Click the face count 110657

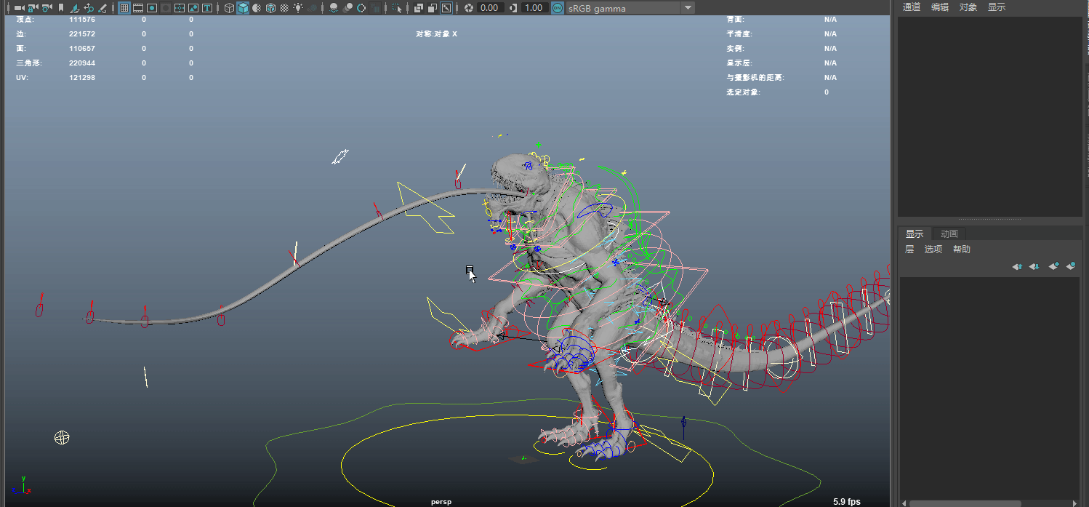tap(82, 49)
